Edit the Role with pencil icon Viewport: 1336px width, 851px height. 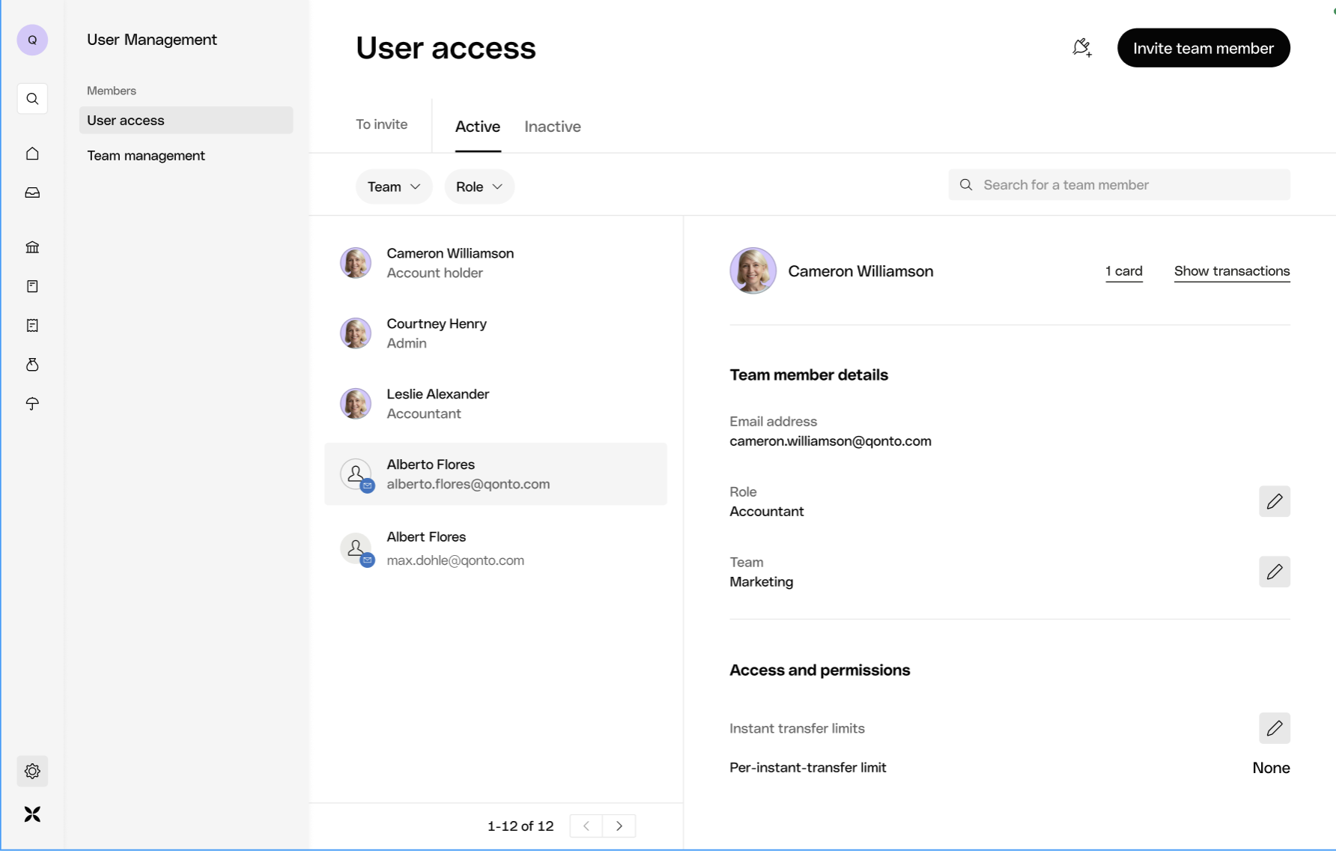click(x=1275, y=501)
